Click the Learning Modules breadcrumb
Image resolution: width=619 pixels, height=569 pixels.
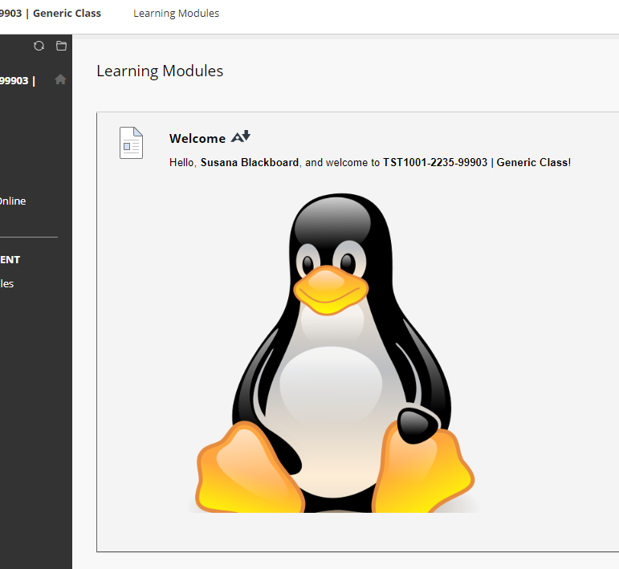pyautogui.click(x=176, y=14)
